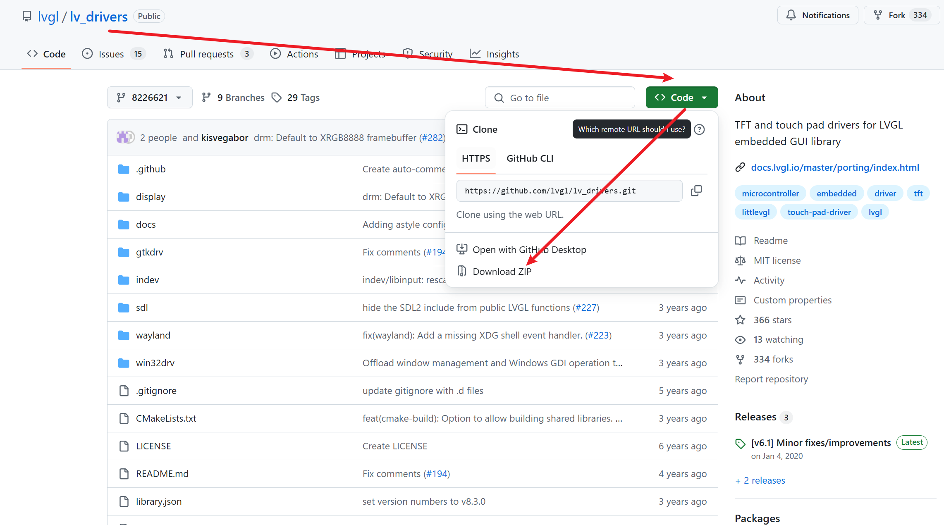
Task: Click the Notifications bell button
Action: (817, 15)
